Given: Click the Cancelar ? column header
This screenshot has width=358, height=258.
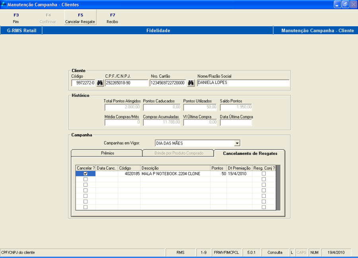Looking at the screenshot, I should click(x=86, y=168).
